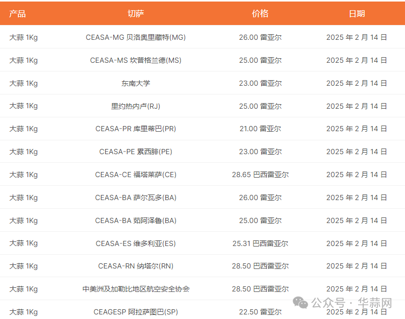Click the 大蒜 1Kg product in the 贝洛奥里藏特 row

coord(23,37)
